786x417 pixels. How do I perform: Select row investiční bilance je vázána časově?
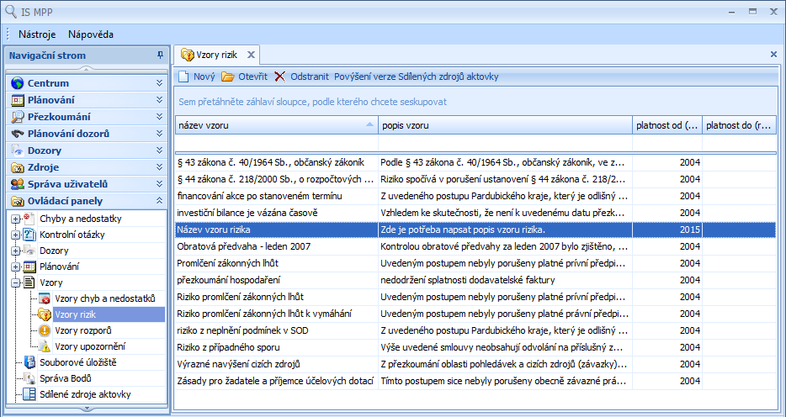[475, 213]
